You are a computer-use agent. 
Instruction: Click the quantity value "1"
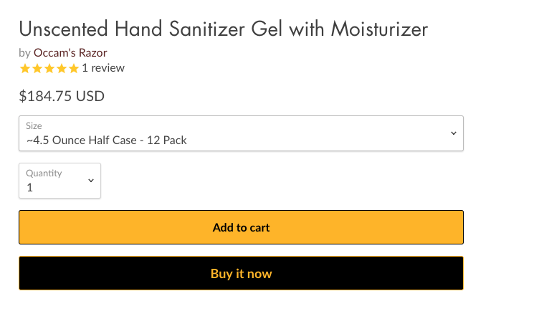[x=30, y=188]
